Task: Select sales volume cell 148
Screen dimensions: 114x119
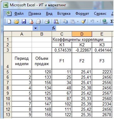Action: click(42, 109)
